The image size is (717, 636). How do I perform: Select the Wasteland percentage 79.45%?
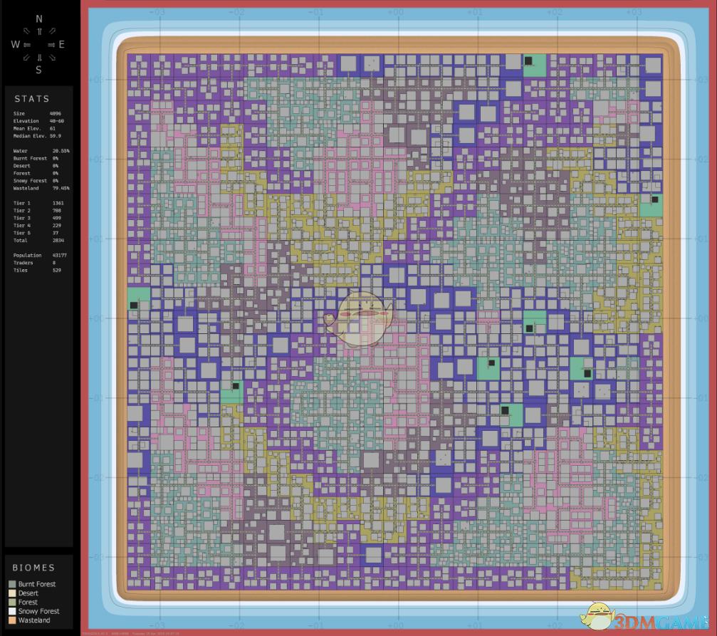click(x=61, y=188)
